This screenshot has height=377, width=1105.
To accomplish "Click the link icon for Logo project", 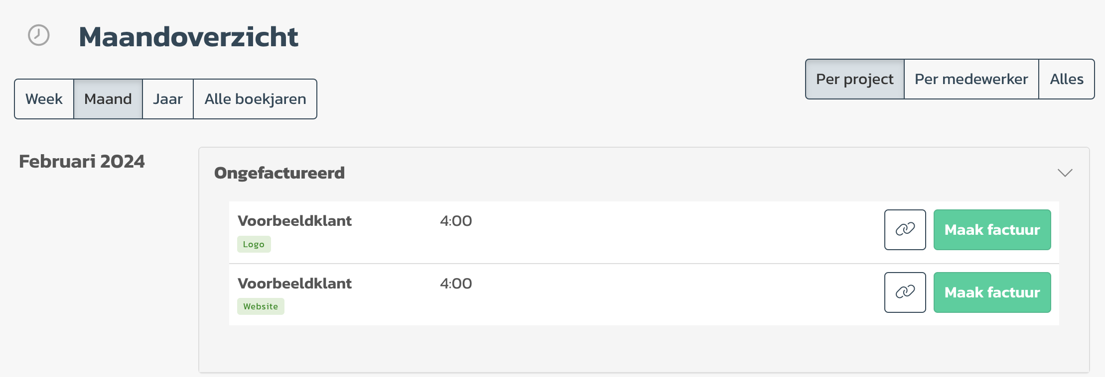I will point(905,229).
